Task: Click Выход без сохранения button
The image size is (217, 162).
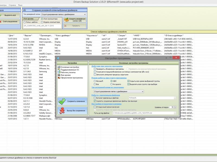Action: pos(72,111)
